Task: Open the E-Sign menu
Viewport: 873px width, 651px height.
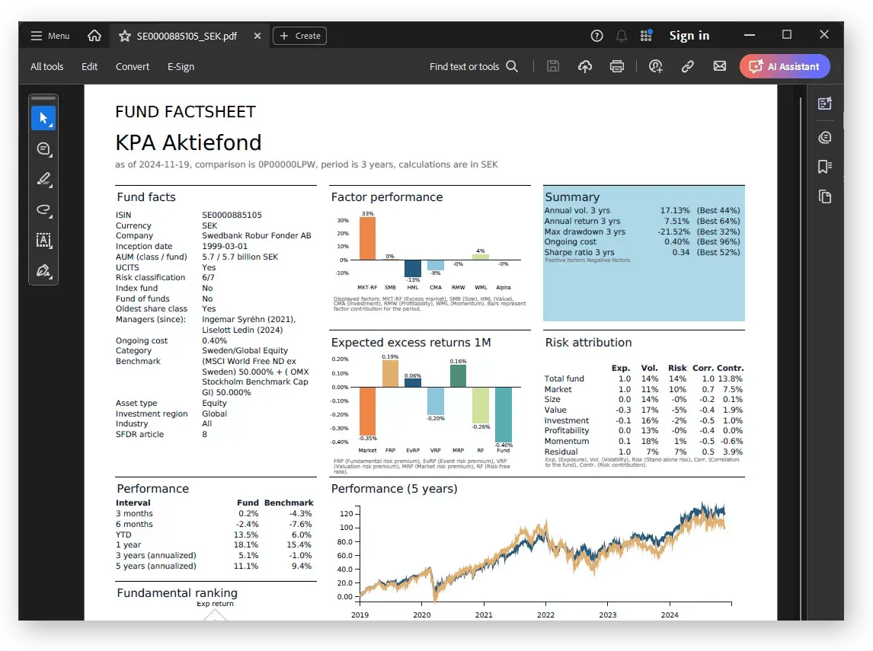Action: pos(181,66)
